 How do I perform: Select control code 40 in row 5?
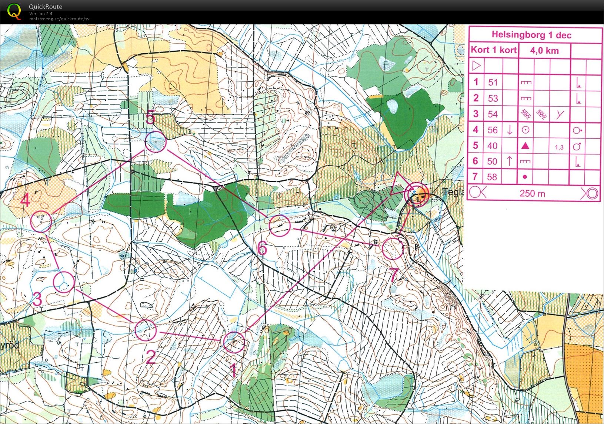[493, 146]
